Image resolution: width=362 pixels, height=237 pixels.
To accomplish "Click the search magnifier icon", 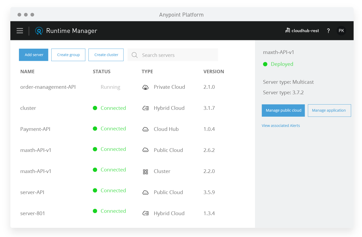I will point(135,55).
